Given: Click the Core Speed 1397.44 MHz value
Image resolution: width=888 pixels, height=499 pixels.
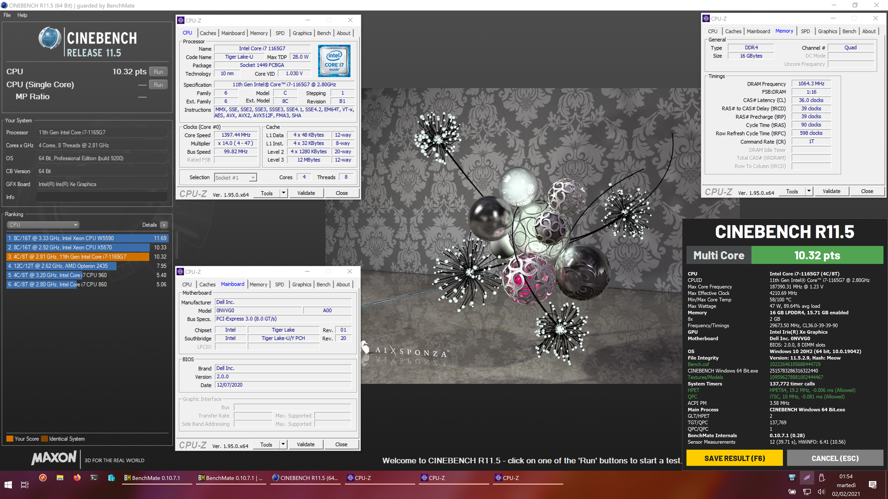Looking at the screenshot, I should (x=236, y=135).
